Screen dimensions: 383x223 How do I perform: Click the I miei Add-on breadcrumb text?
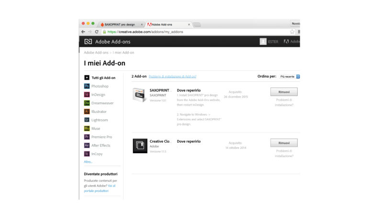124,53
